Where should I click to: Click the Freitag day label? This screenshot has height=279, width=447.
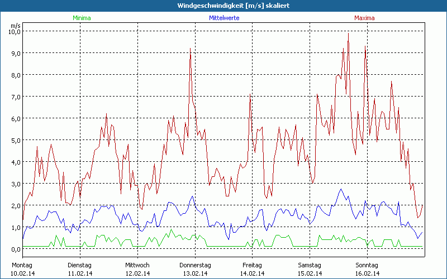(x=252, y=265)
